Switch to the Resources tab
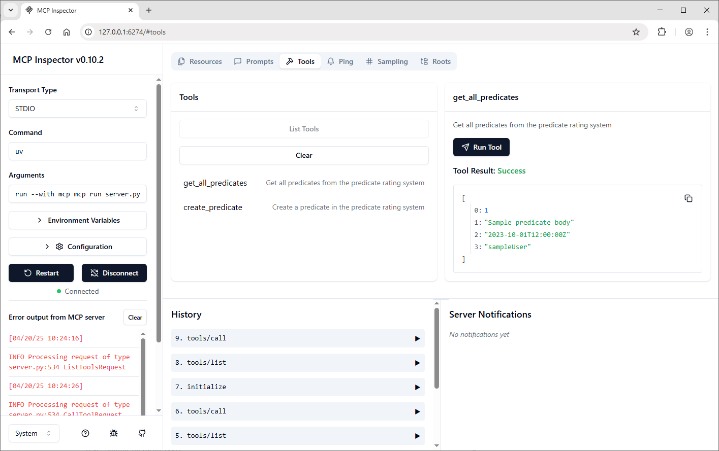The image size is (719, 451). [x=200, y=61]
